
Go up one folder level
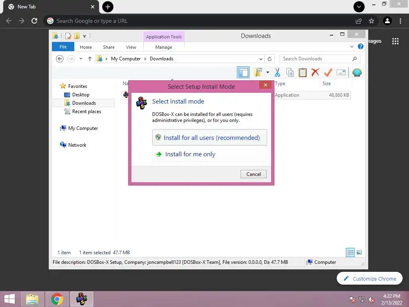pos(90,59)
